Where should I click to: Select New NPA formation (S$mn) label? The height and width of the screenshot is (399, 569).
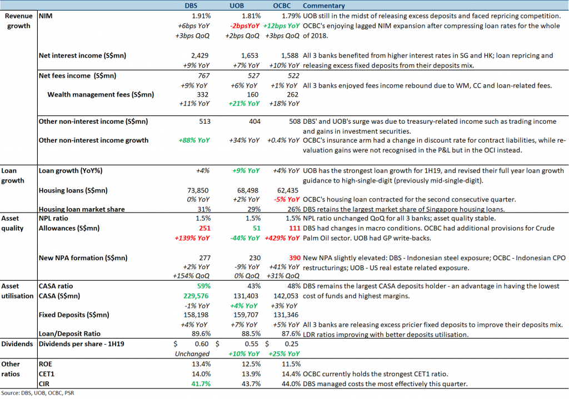(83, 257)
